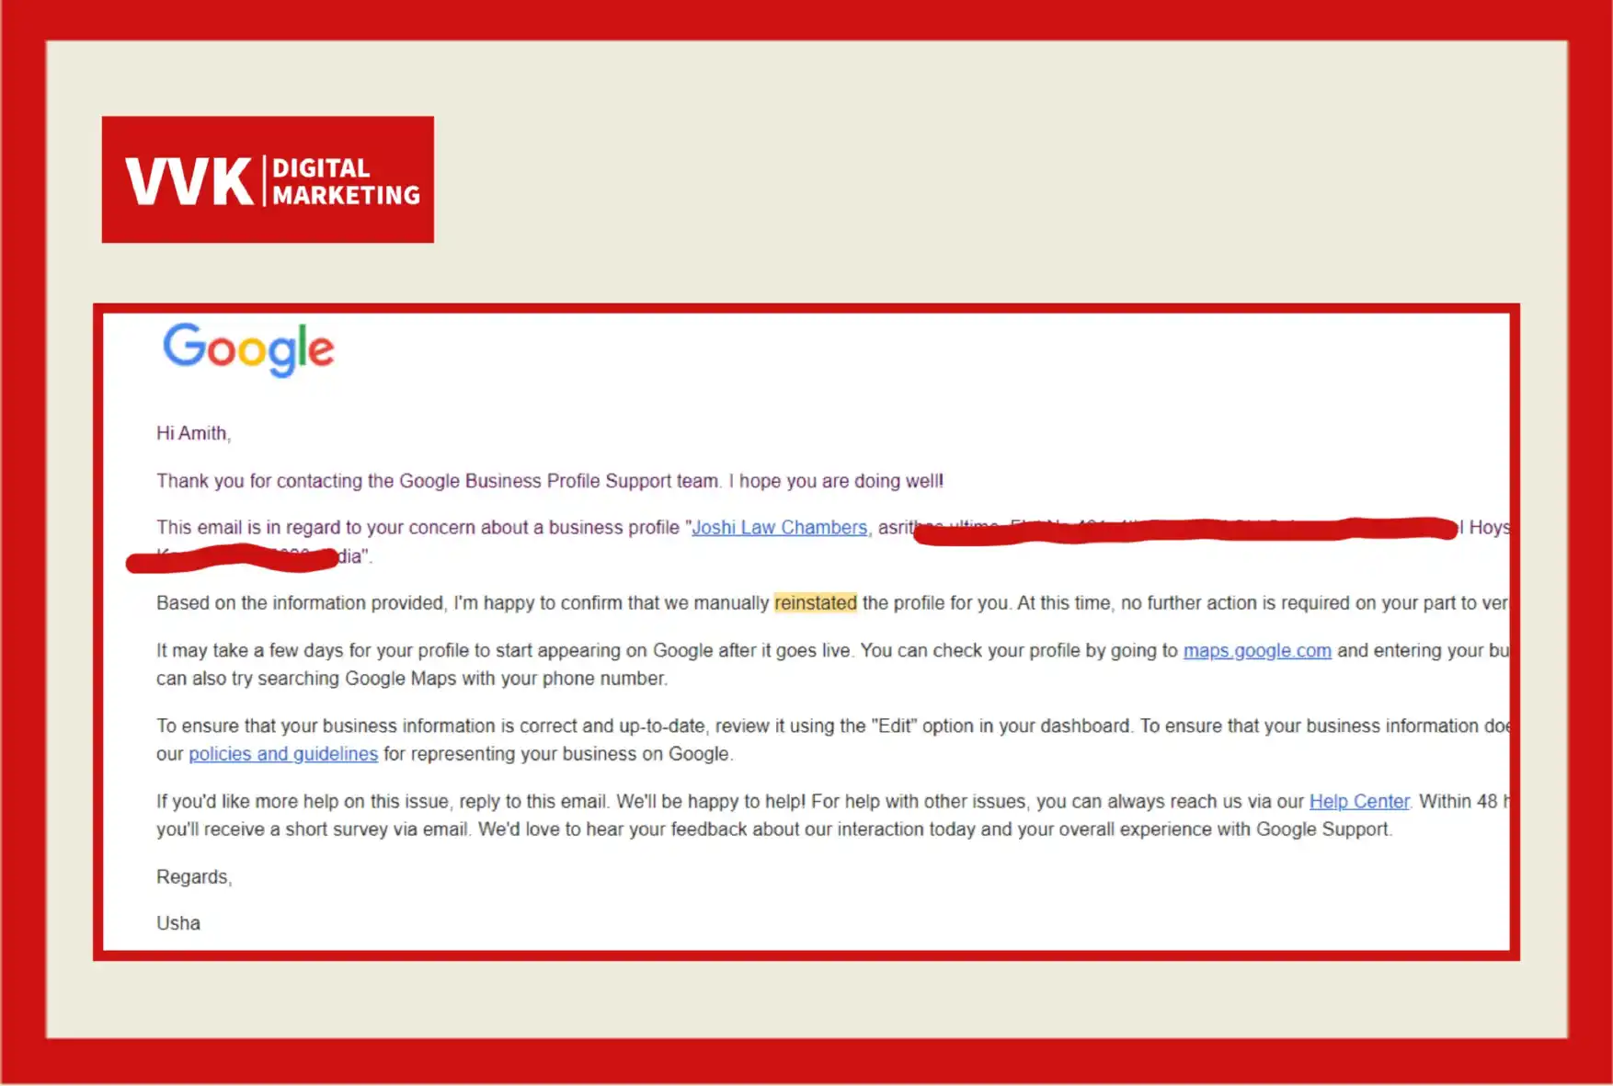Viewport: 1613px width, 1086px height.
Task: Open the Joshi Law Chambers link
Action: [779, 527]
